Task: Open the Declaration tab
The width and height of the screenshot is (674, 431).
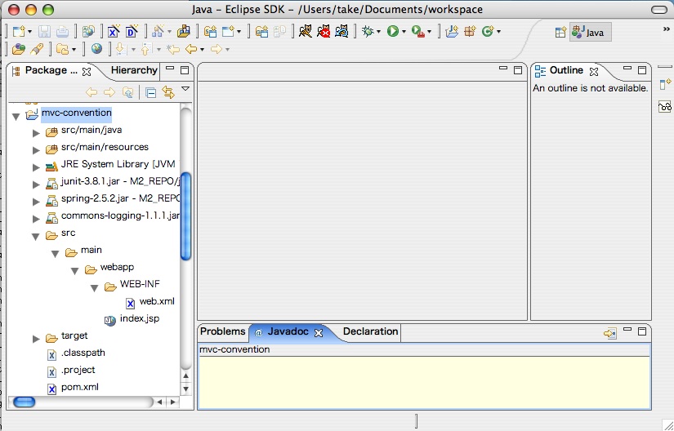Action: (x=370, y=331)
